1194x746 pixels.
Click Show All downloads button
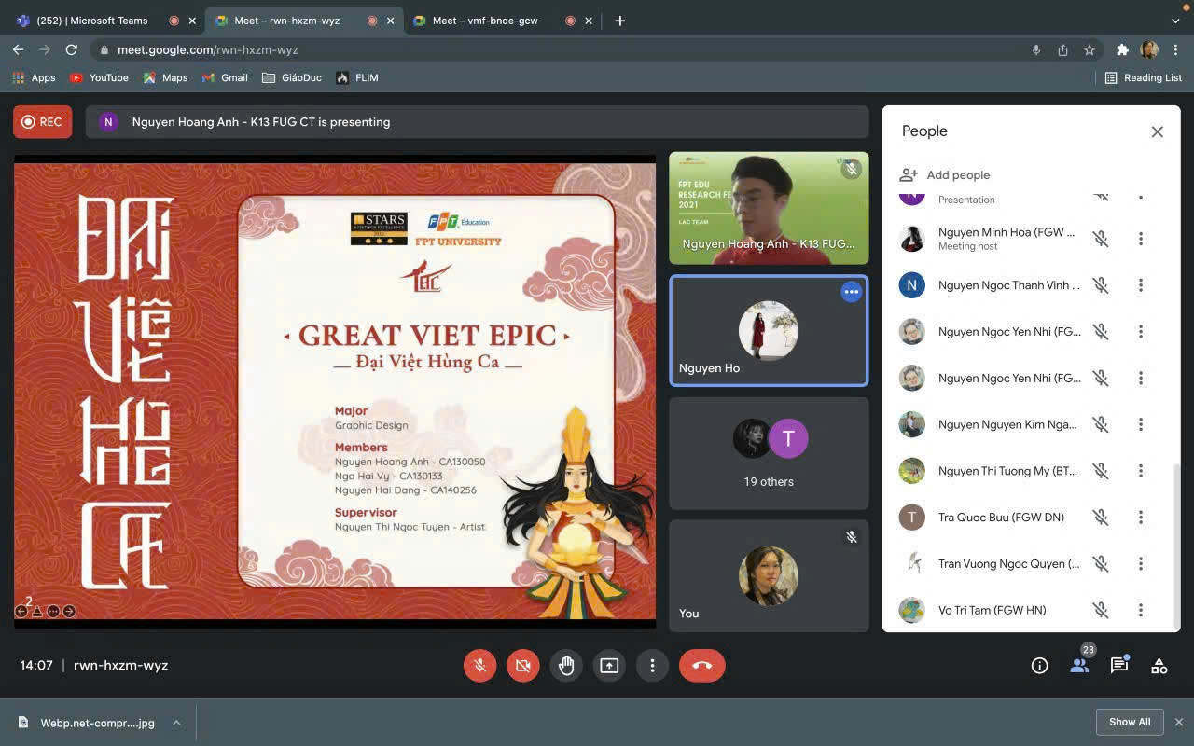(1130, 722)
